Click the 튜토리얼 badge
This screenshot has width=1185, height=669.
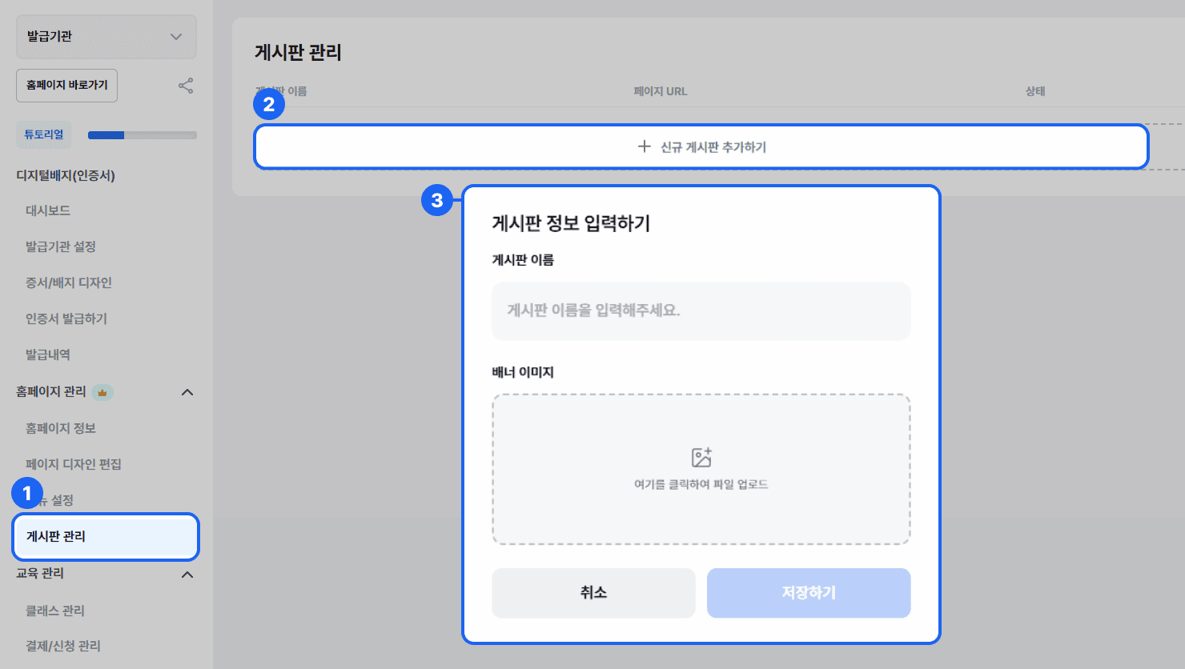tap(44, 134)
